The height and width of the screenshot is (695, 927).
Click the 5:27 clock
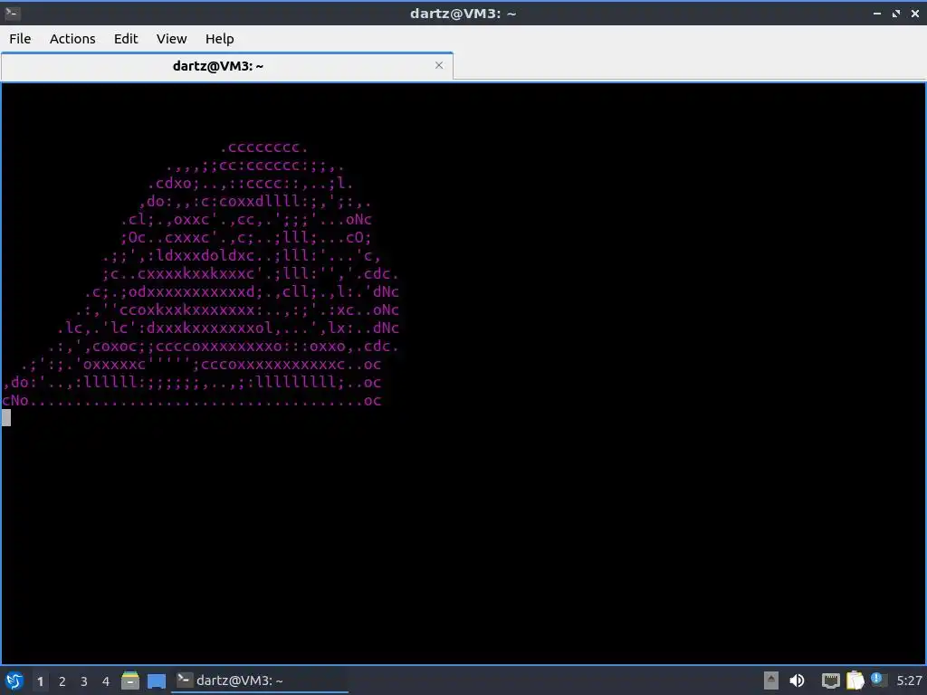[x=909, y=681]
